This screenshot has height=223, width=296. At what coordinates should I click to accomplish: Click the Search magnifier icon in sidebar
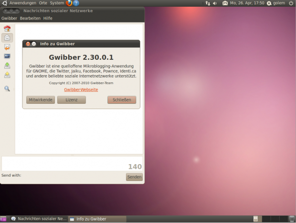click(7, 89)
